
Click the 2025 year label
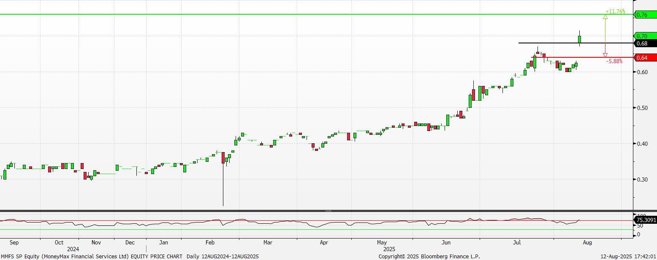point(389,249)
